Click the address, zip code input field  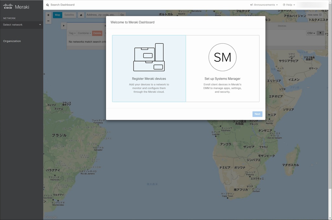[102, 15]
